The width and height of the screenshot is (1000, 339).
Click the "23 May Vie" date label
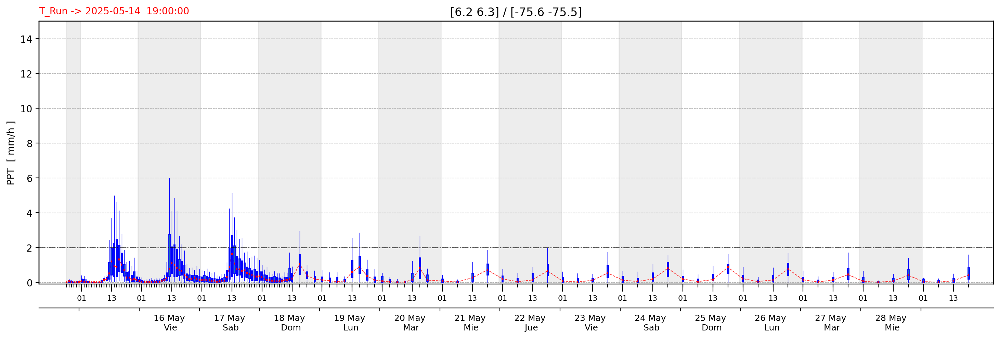[590, 323]
